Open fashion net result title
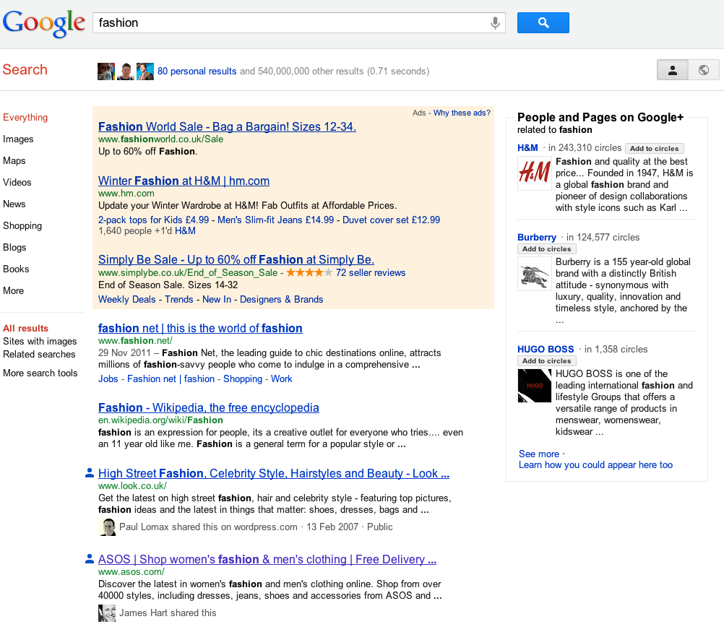The image size is (724, 632). click(200, 328)
